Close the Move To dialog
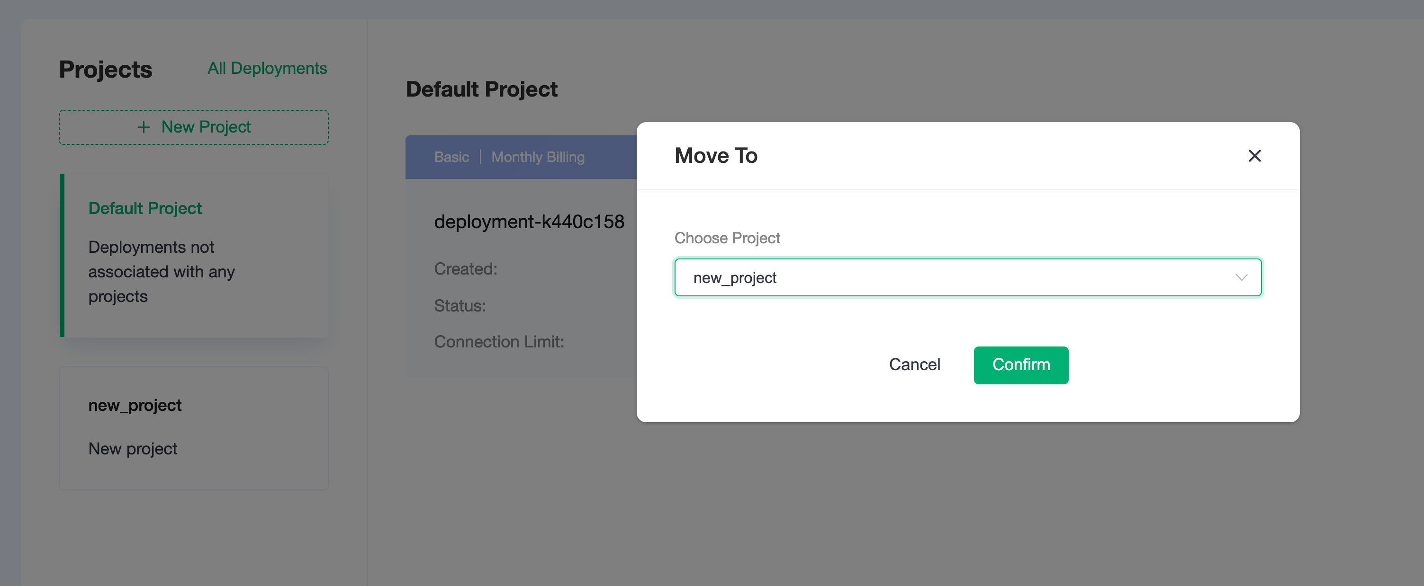Viewport: 1424px width, 586px height. [x=1254, y=156]
